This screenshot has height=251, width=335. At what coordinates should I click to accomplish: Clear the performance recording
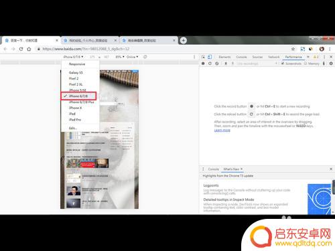pos(217,64)
